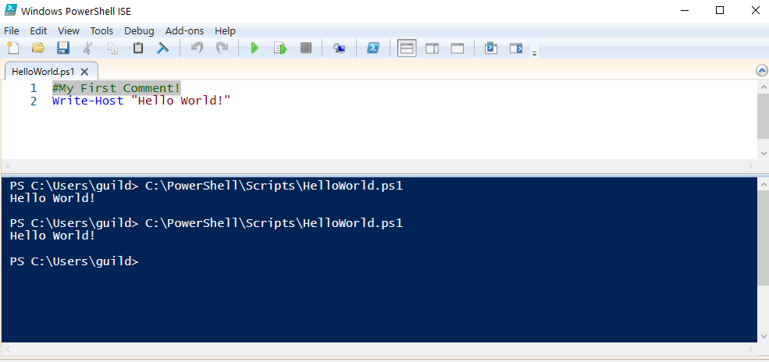The image size is (769, 362).
Task: Click script pane scroll up arrow
Action: pos(763,87)
